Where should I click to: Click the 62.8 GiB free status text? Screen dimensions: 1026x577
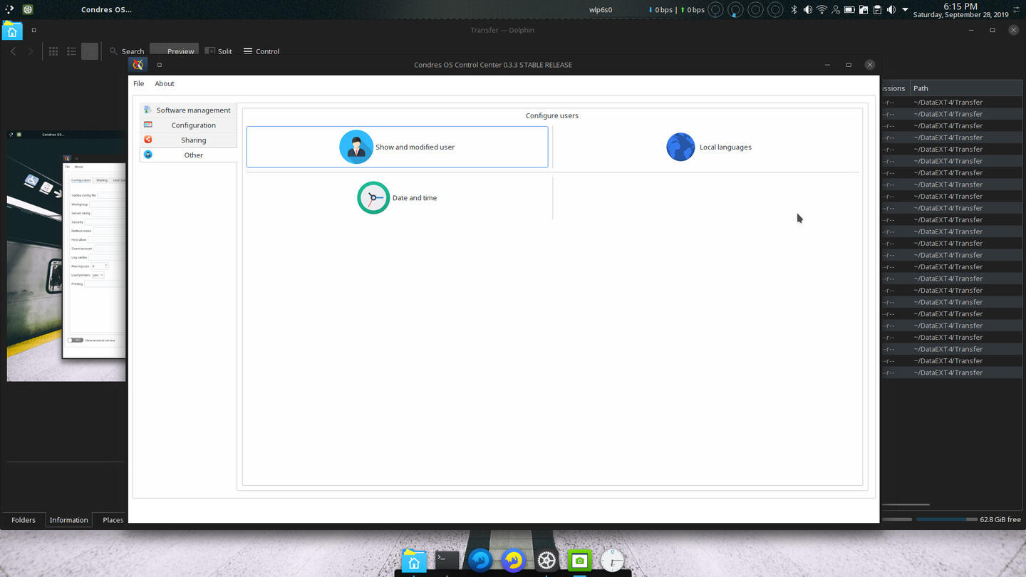tap(1000, 520)
